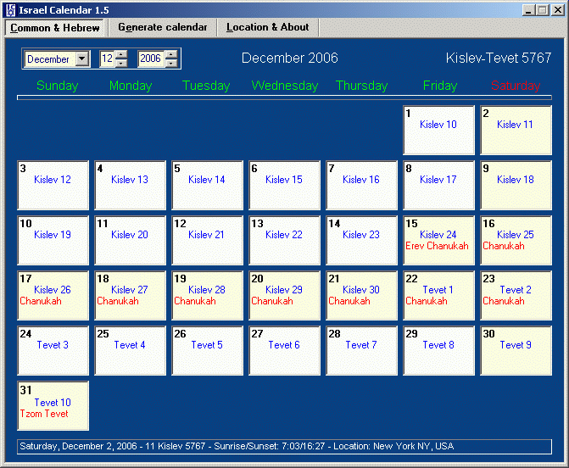Select day 18 Kislev 27 Chanukah cell
Screen dimensions: 569x468
click(130, 296)
